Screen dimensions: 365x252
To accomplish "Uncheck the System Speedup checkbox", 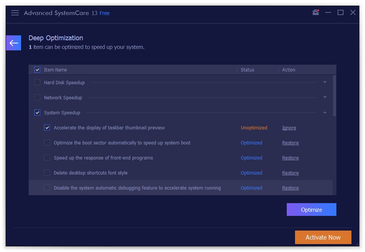I will point(37,112).
